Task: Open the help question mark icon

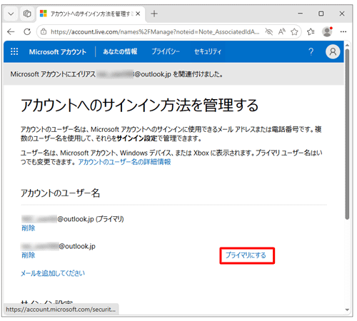Action: [311, 51]
